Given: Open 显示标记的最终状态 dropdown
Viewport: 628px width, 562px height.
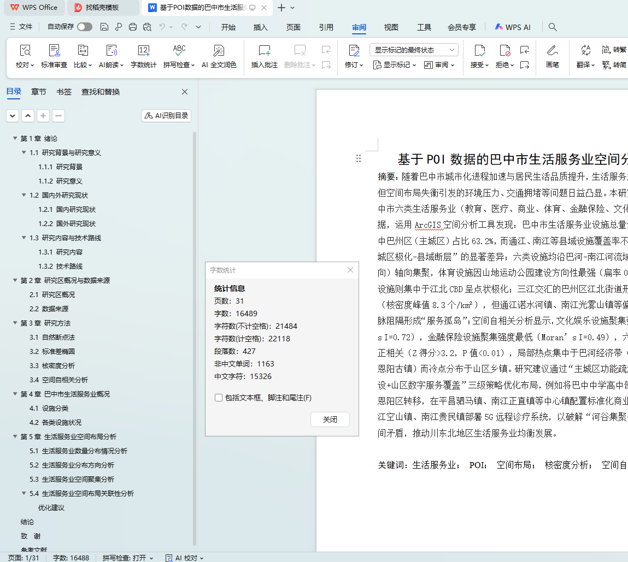Looking at the screenshot, I should tap(414, 50).
